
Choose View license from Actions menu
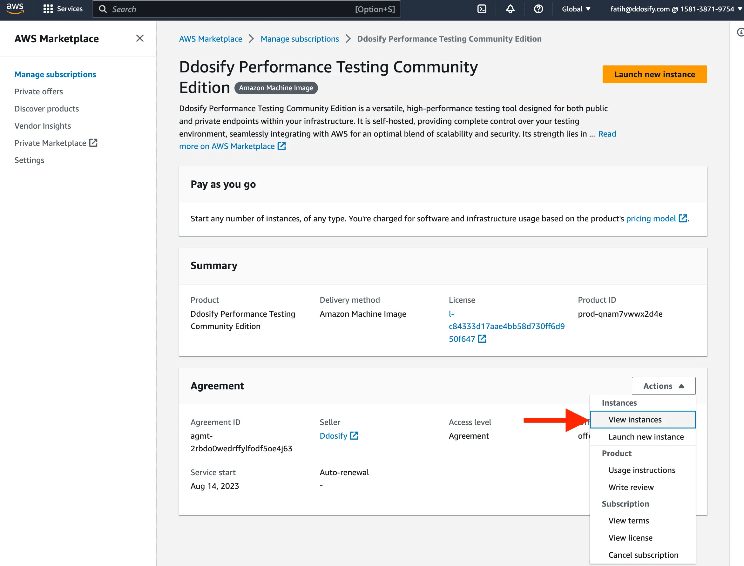click(x=643, y=538)
